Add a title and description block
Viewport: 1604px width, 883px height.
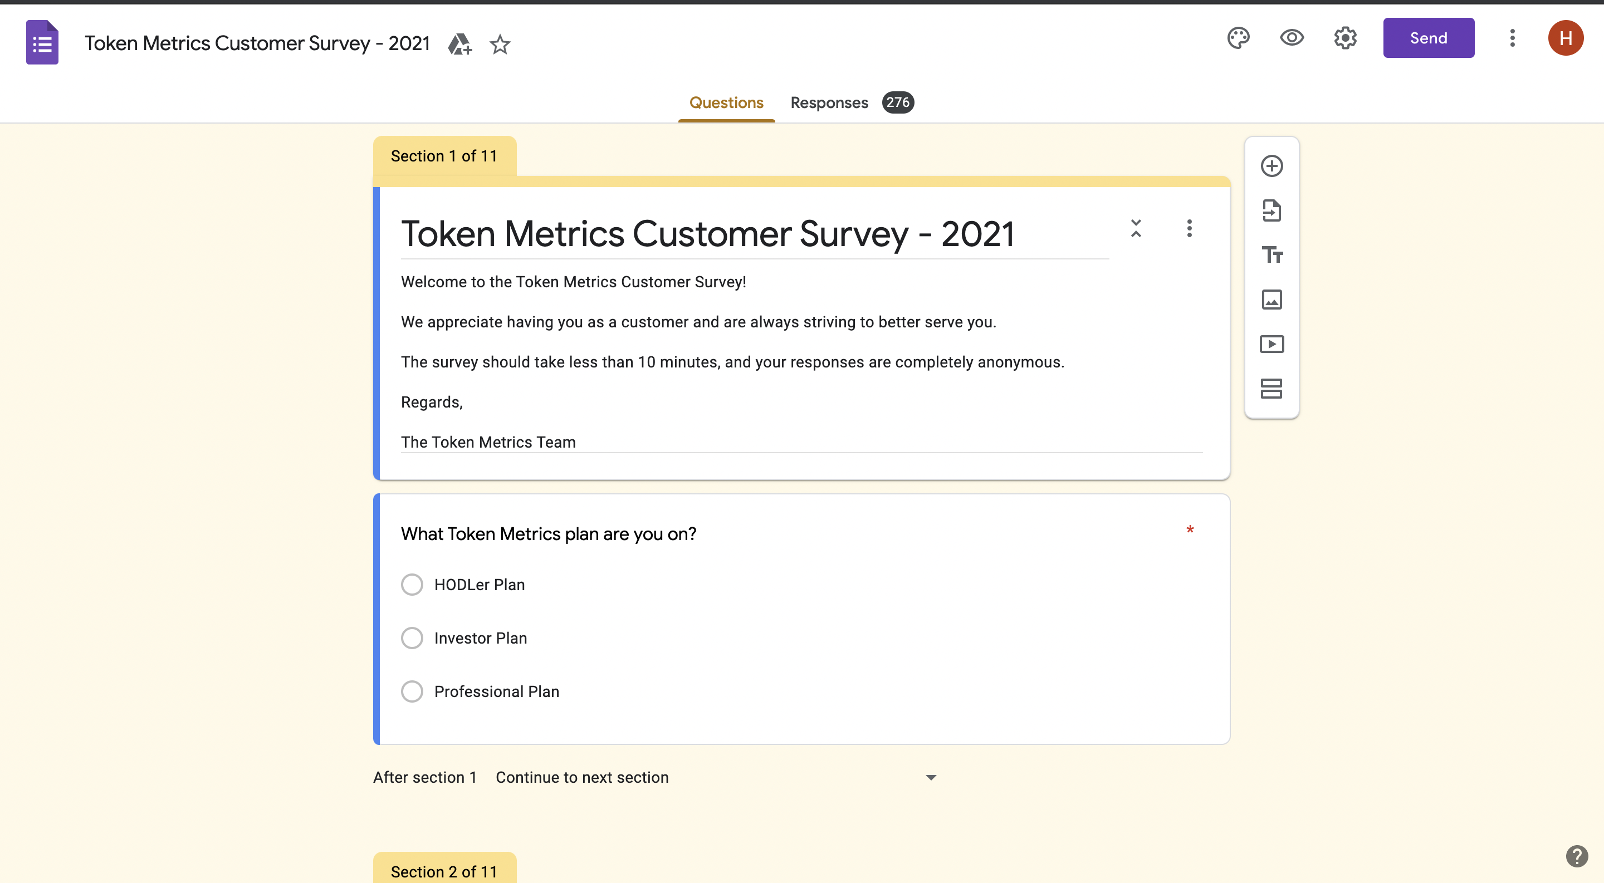coord(1272,255)
